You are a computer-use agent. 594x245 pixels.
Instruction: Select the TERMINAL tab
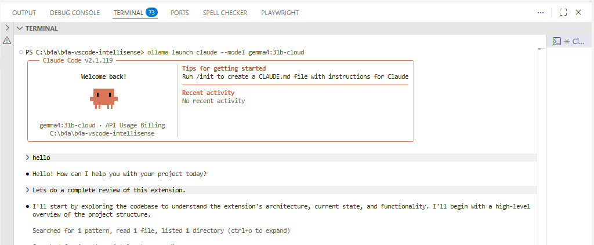click(128, 13)
